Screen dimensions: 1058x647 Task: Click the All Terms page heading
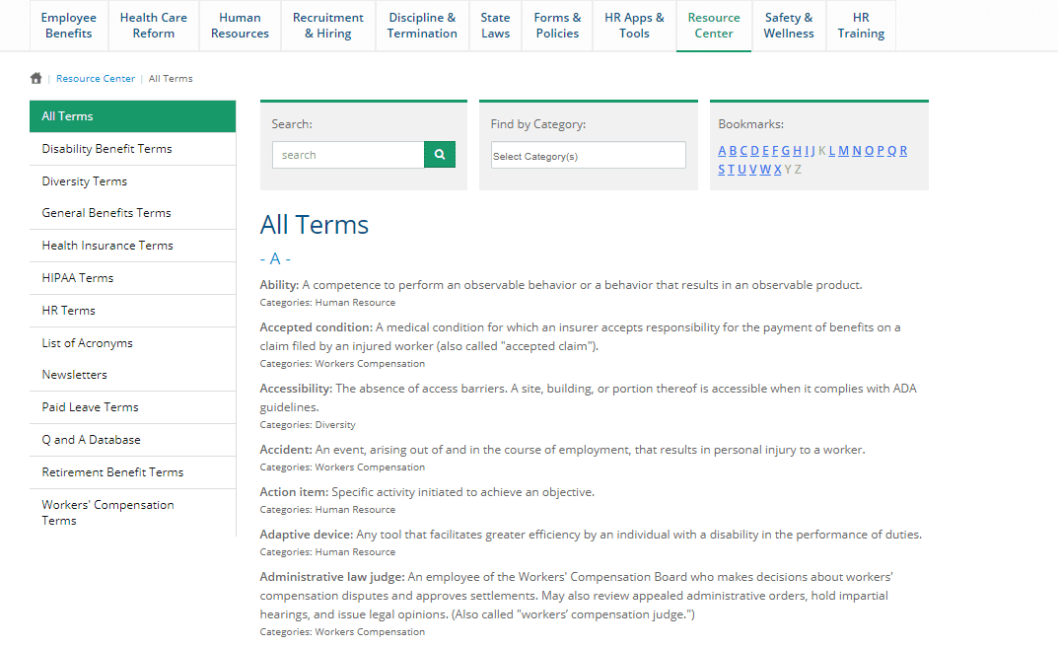[315, 225]
